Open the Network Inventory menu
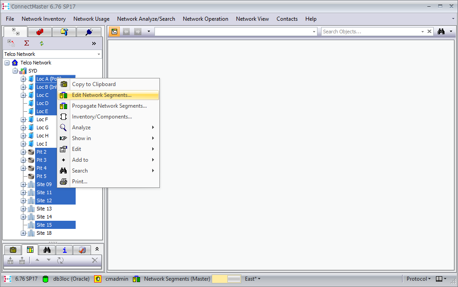This screenshot has height=287, width=458. [x=44, y=19]
